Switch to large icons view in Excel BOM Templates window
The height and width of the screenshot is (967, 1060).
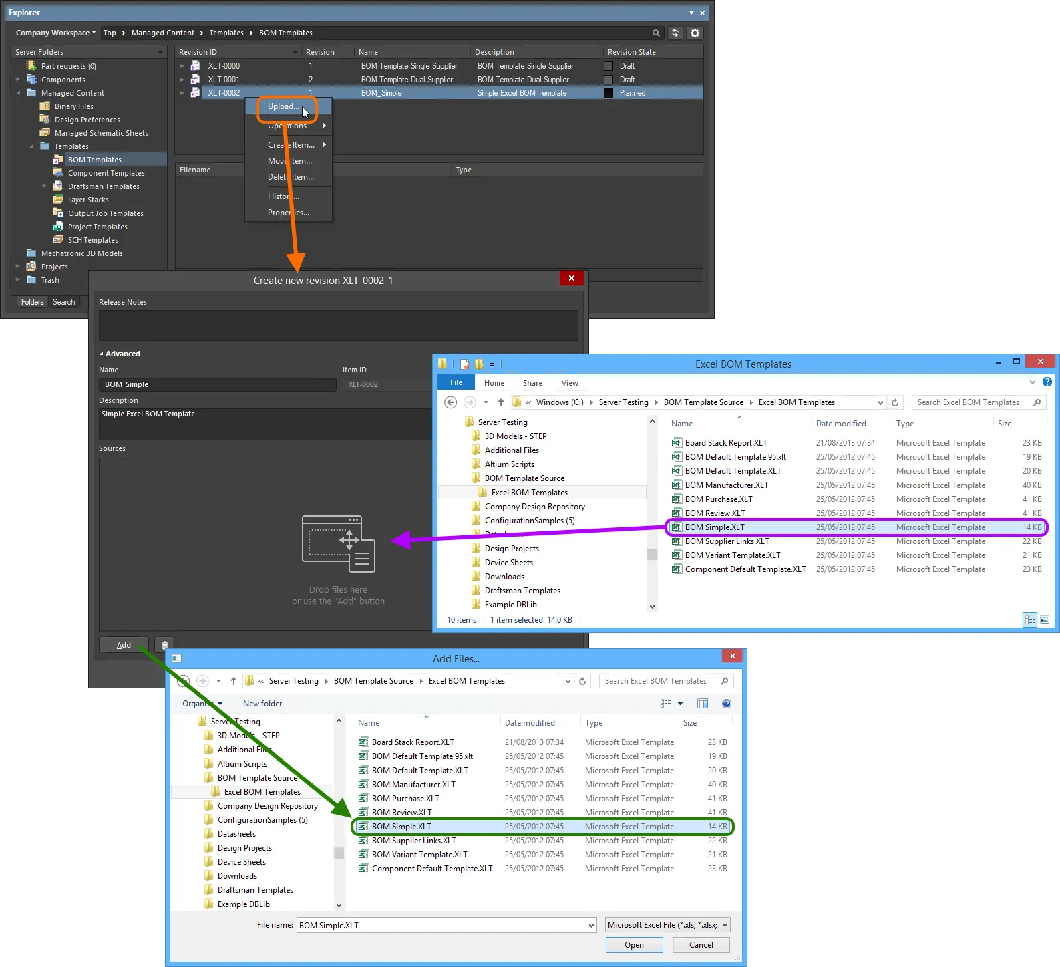click(1045, 620)
